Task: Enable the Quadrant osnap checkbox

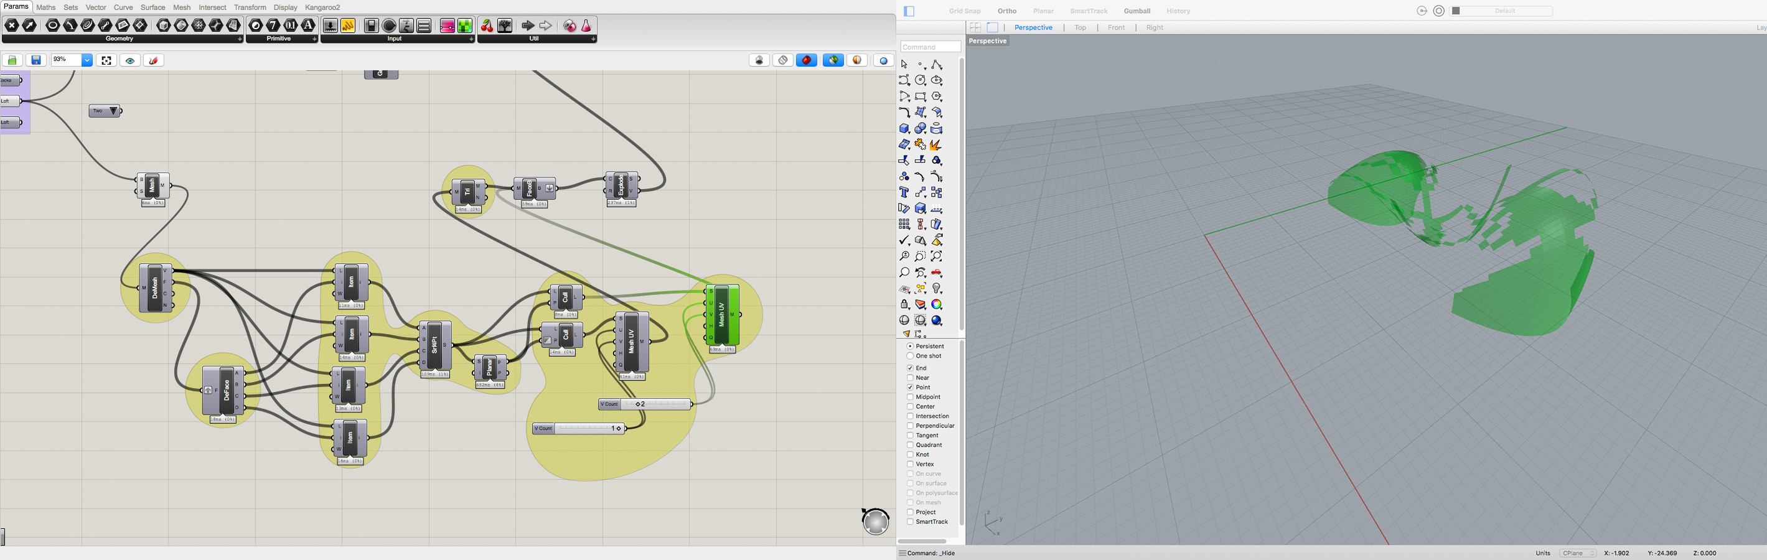Action: click(910, 445)
